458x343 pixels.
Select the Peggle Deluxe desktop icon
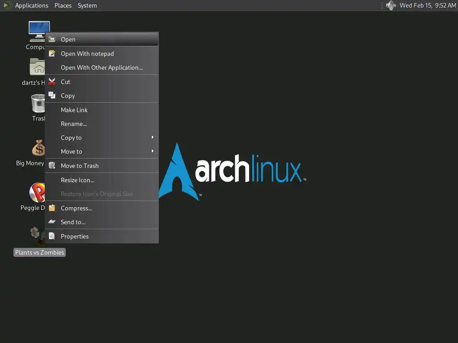click(37, 192)
